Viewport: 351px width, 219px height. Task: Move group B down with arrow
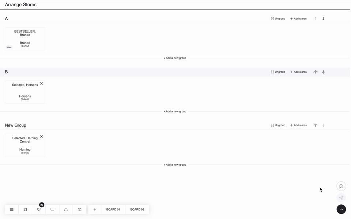[x=324, y=72]
